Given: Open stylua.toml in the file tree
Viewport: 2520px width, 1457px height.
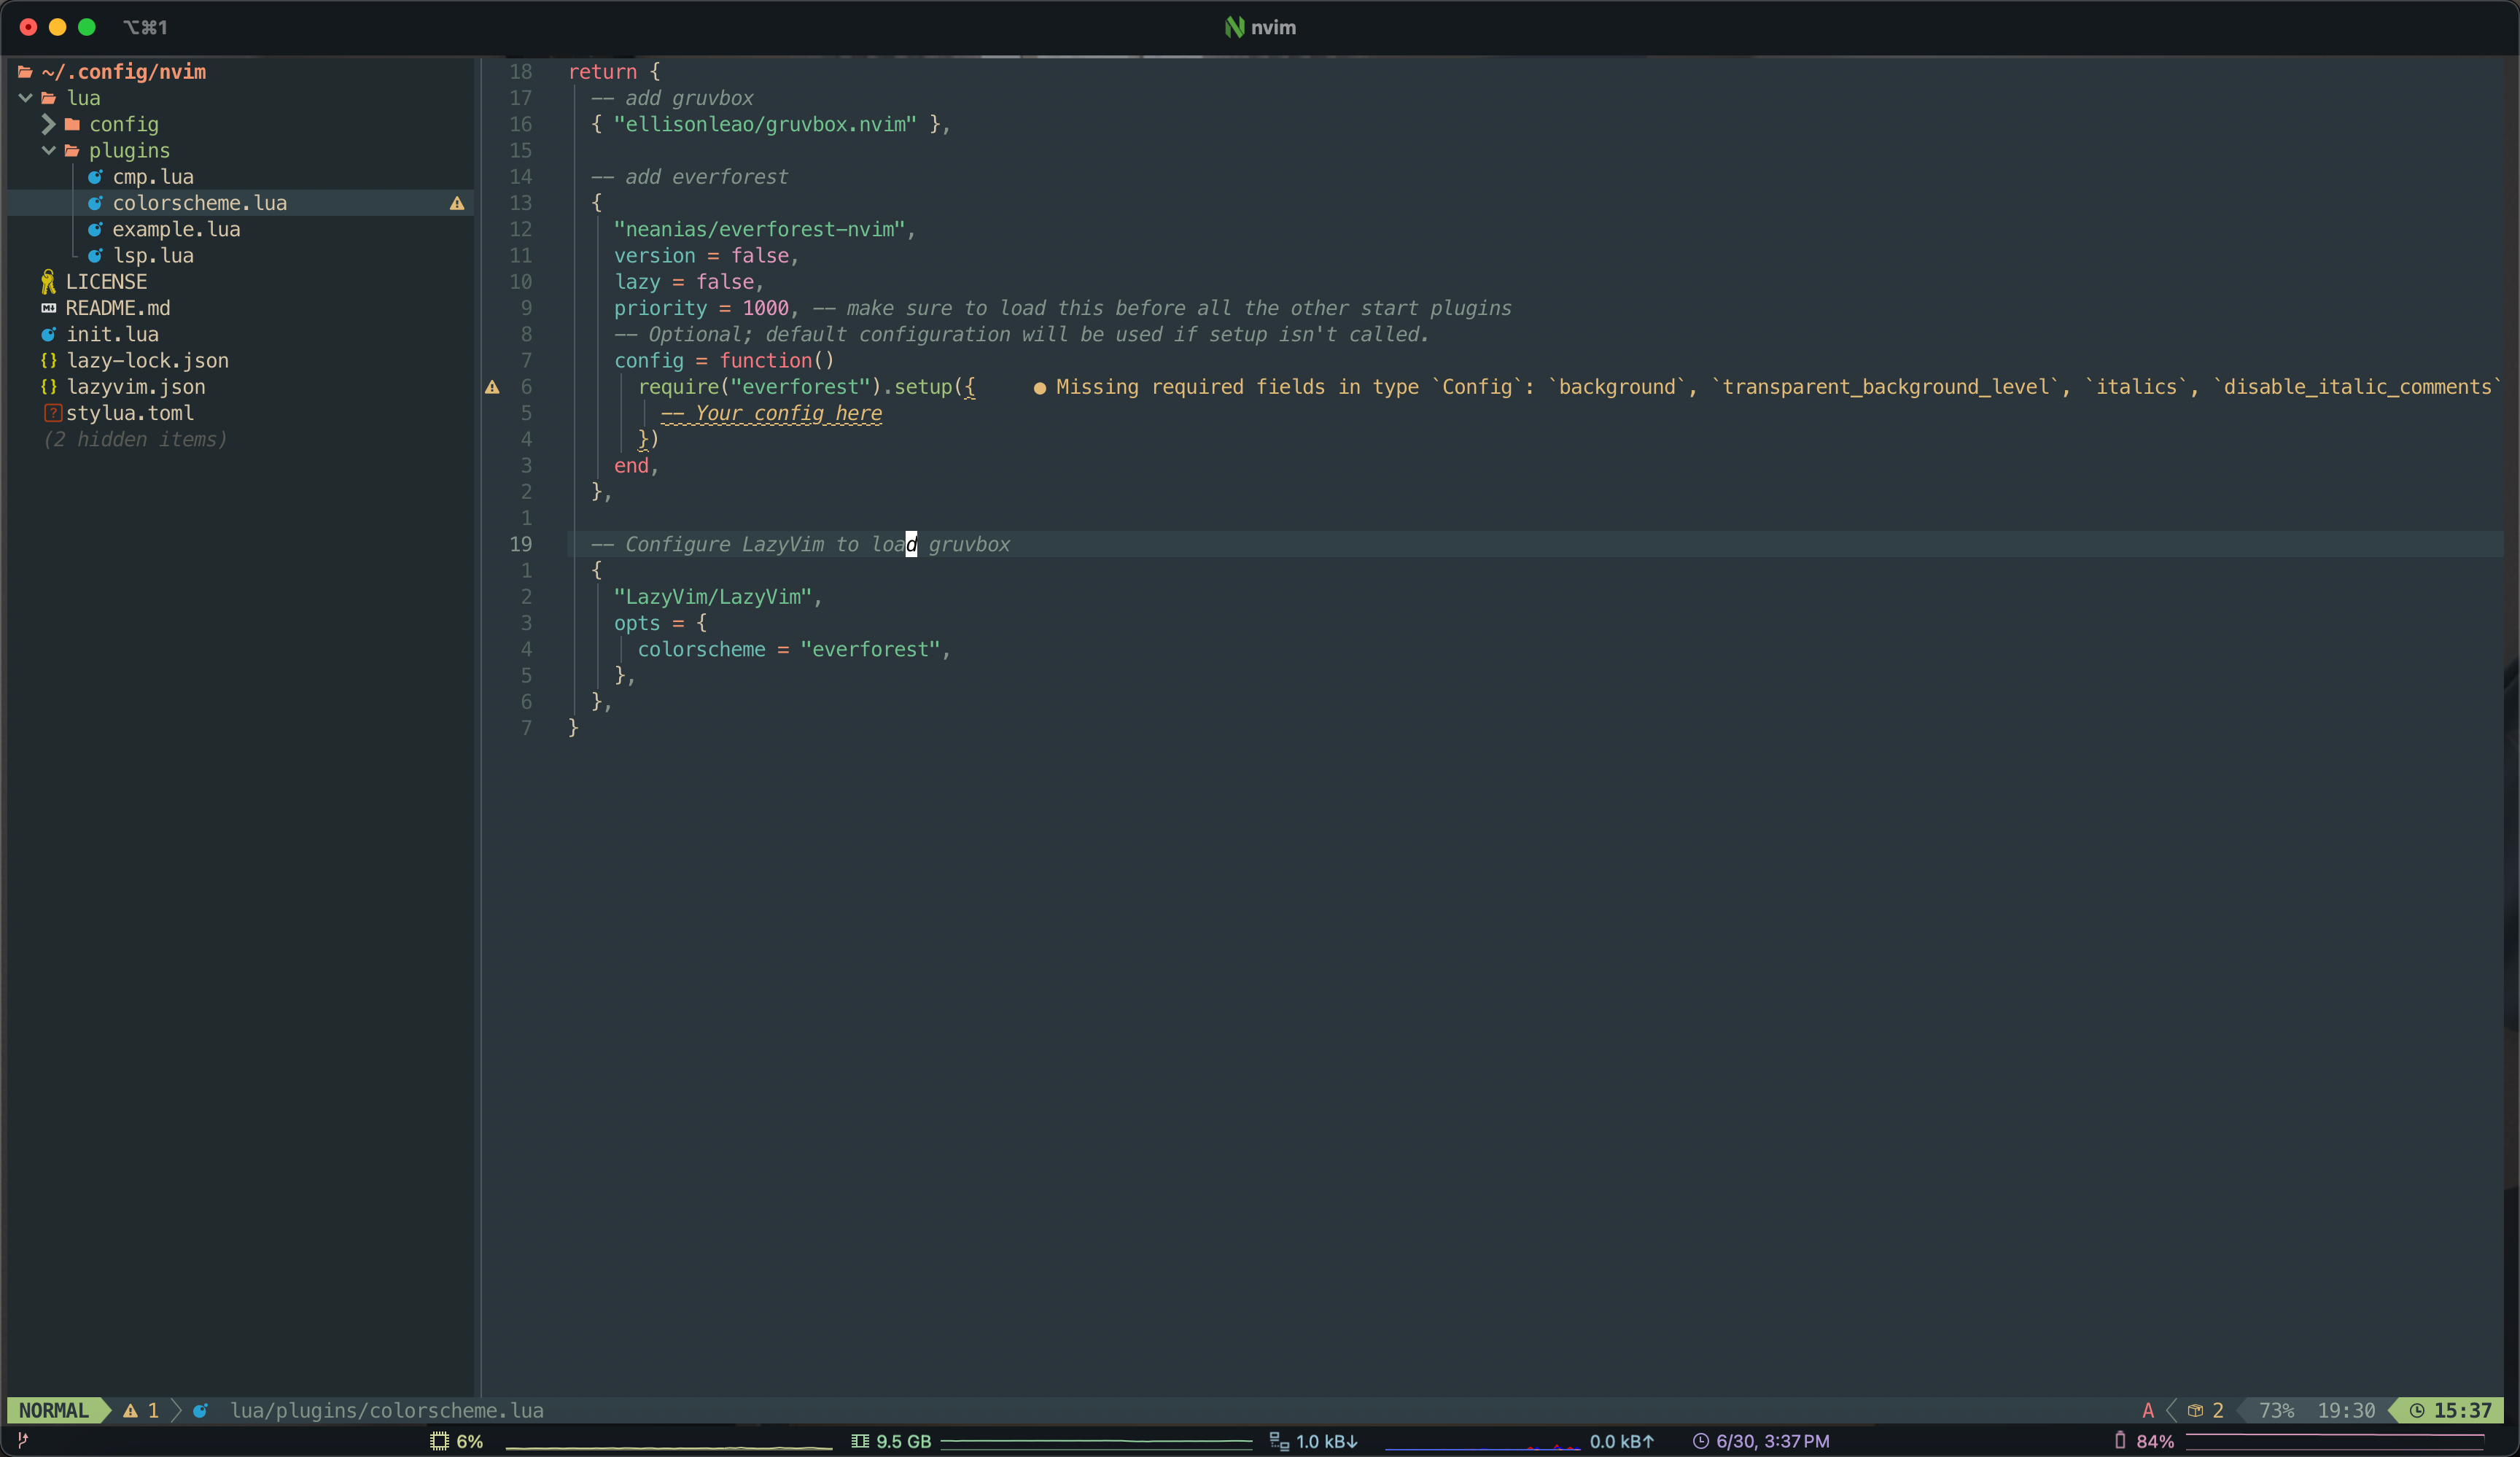Looking at the screenshot, I should 130,413.
